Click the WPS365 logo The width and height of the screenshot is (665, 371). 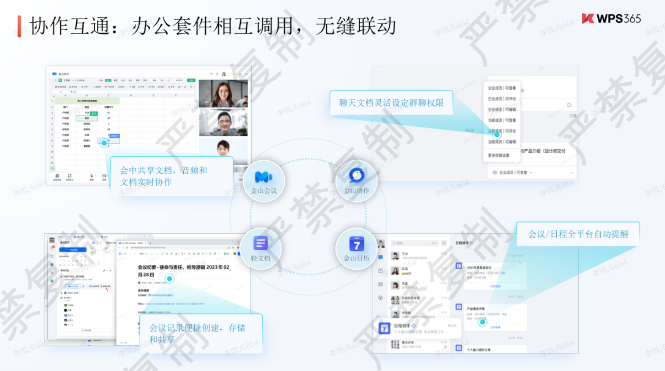611,18
